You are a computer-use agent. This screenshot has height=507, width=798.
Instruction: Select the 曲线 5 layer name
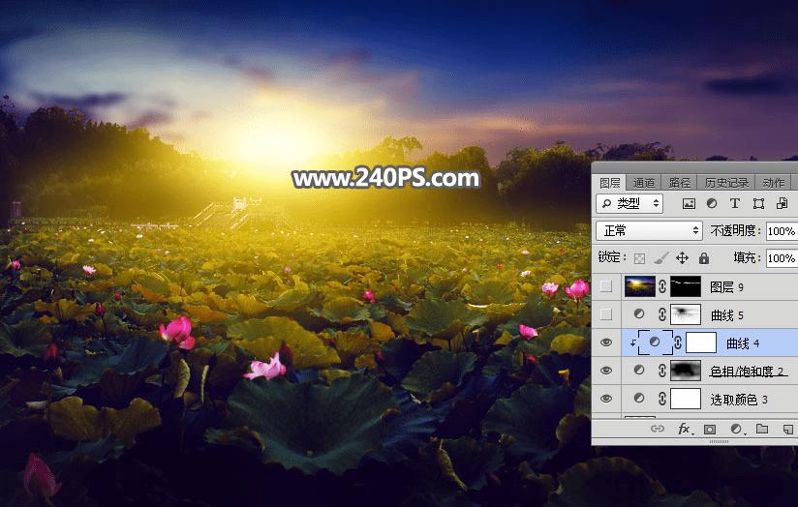[x=726, y=315]
